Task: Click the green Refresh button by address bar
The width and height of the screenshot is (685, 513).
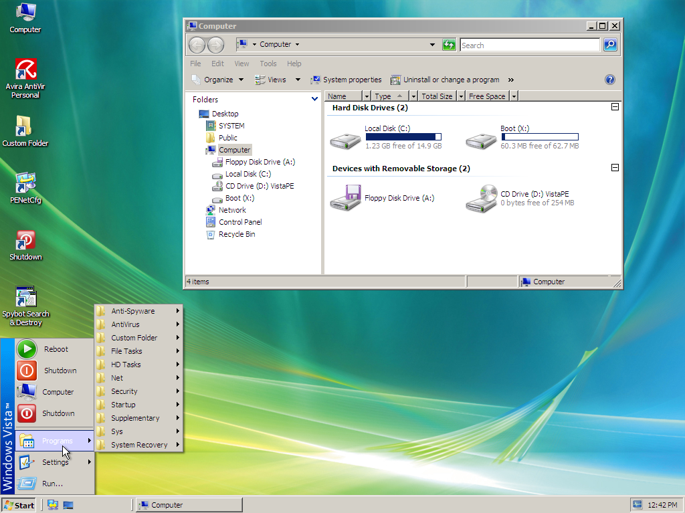Action: pos(449,45)
